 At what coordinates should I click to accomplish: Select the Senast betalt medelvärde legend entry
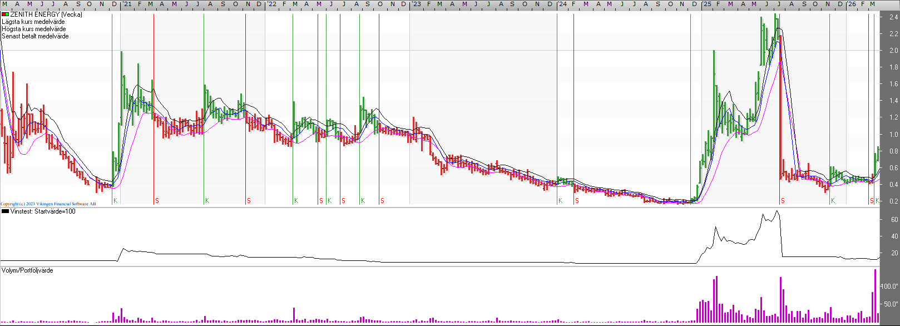pos(35,36)
